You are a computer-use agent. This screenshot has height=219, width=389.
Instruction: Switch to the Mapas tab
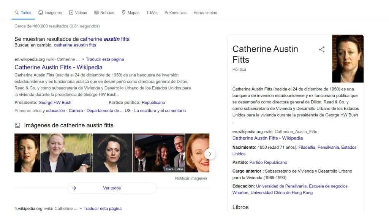(131, 13)
